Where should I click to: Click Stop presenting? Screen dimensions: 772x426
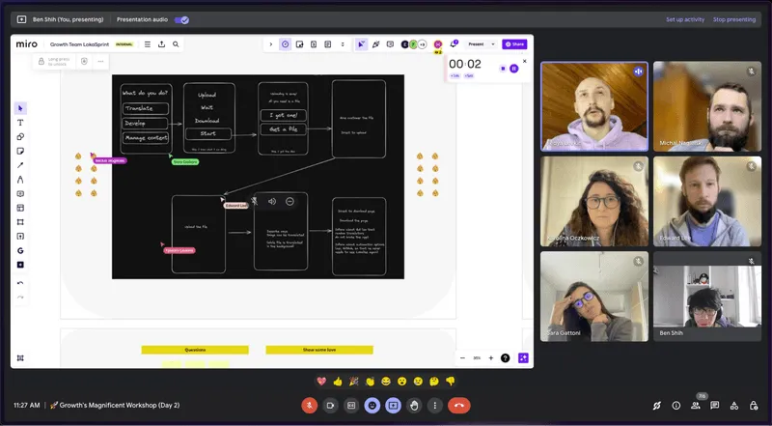(733, 19)
